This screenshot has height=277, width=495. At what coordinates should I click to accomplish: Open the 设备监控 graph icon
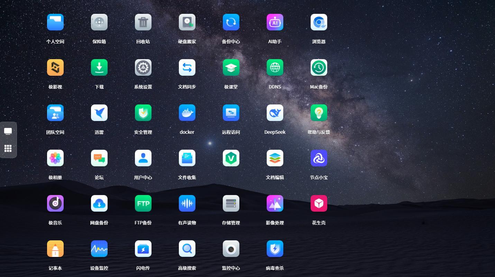click(99, 249)
